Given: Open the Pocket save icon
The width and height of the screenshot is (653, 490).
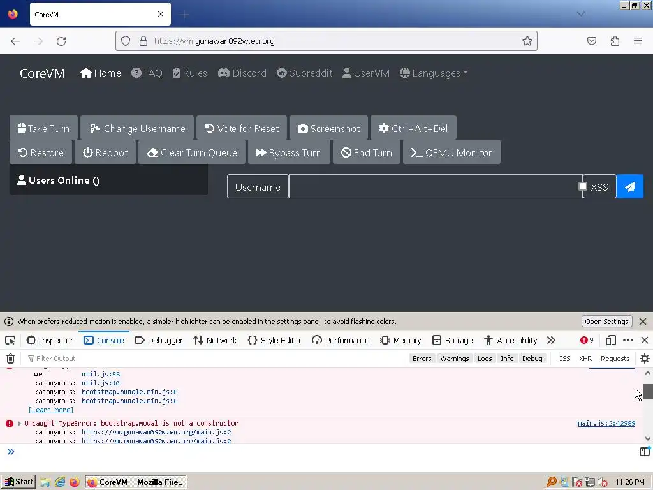Looking at the screenshot, I should (592, 41).
